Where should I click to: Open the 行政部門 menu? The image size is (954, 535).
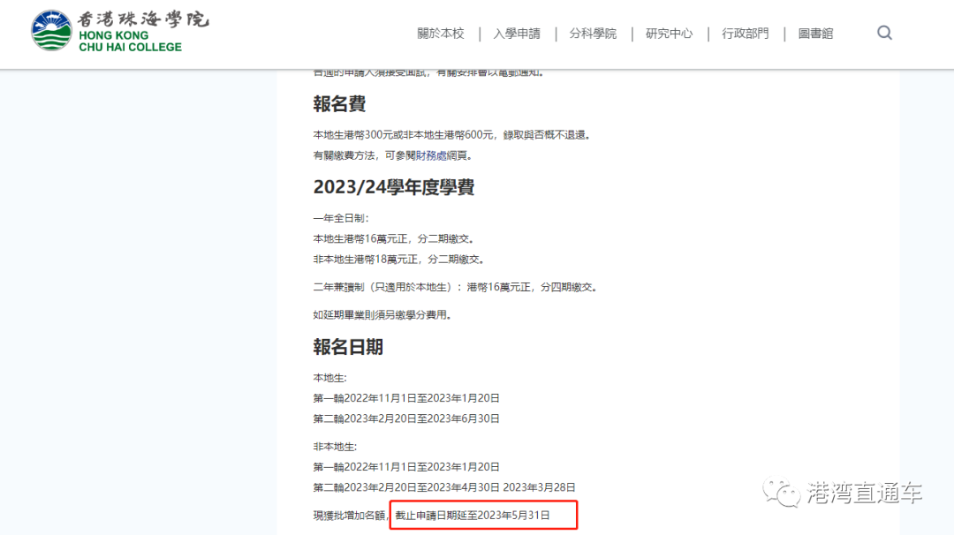tap(746, 34)
